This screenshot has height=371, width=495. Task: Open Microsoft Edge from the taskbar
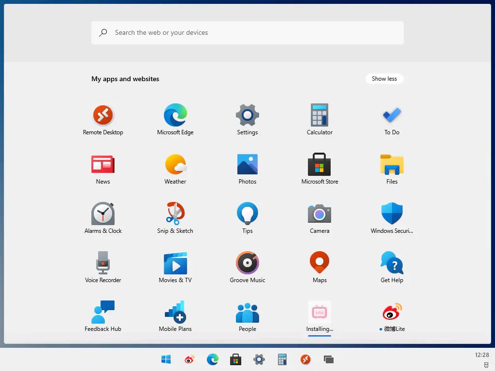tap(213, 359)
